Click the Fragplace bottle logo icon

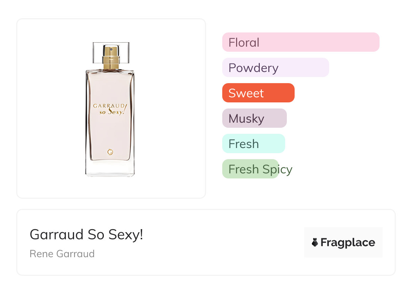point(315,242)
